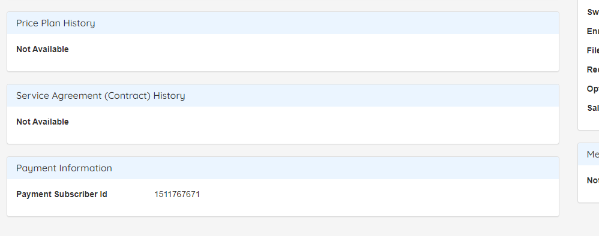Viewport: 599px width, 236px height.
Task: Select Not Available under Service Agreement History
Action: pos(43,122)
